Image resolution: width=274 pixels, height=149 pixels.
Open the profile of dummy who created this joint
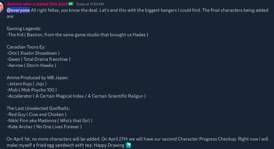pyautogui.click(x=37, y=4)
